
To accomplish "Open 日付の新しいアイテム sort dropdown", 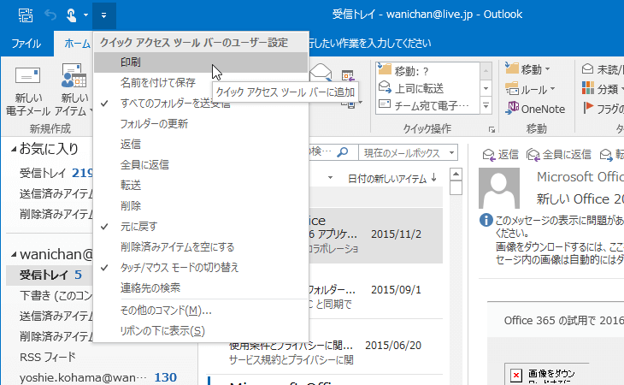I will pos(386,179).
